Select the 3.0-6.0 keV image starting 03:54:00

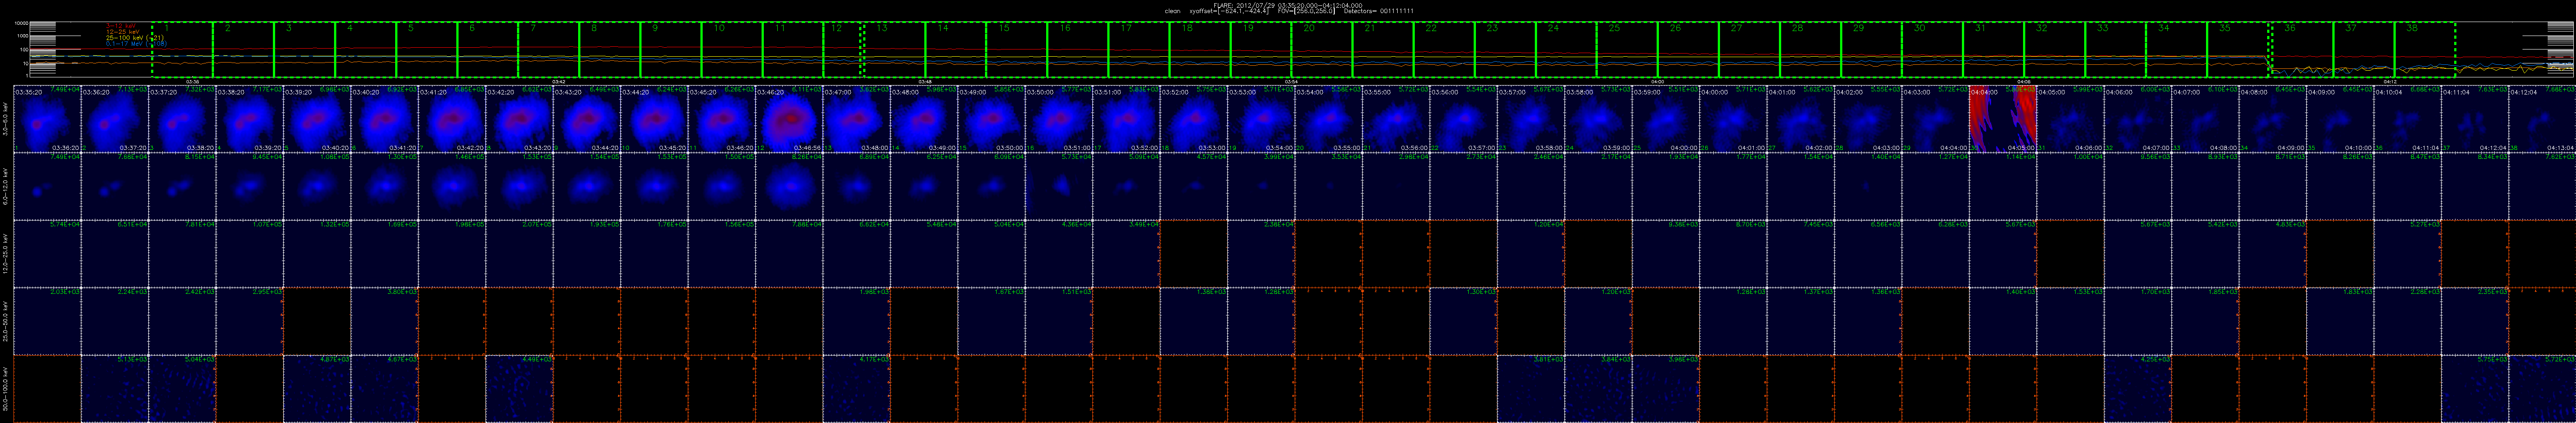[1329, 119]
